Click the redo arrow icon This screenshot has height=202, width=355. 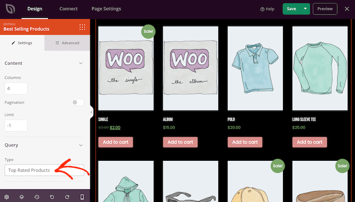coord(67,197)
